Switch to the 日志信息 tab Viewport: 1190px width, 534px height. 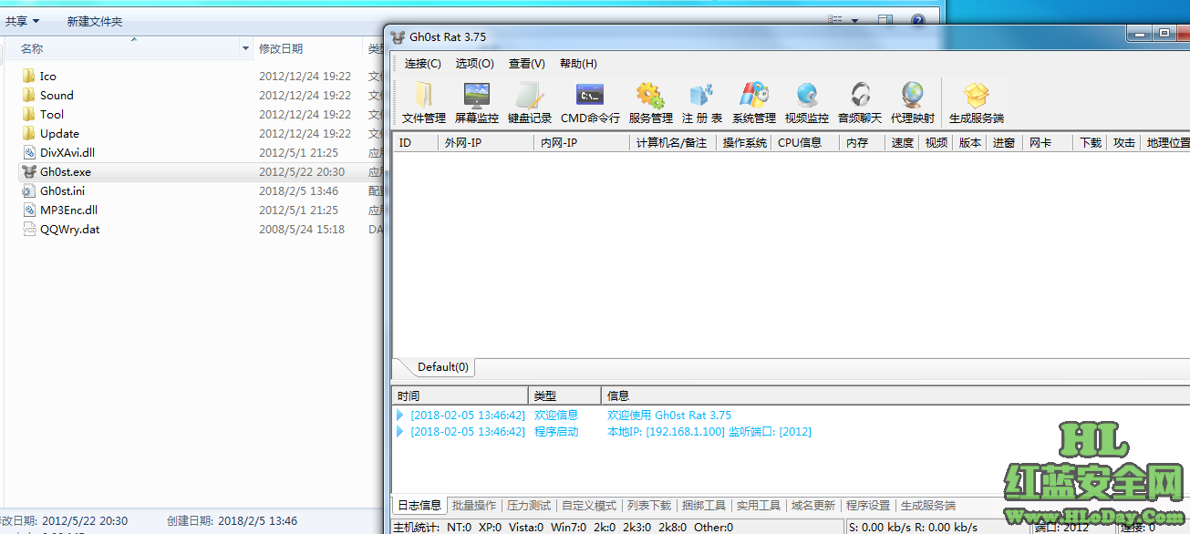coord(419,506)
